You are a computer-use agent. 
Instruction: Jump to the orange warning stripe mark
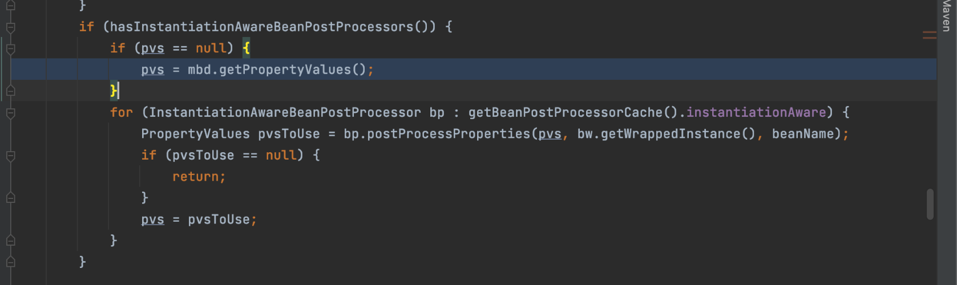(929, 35)
